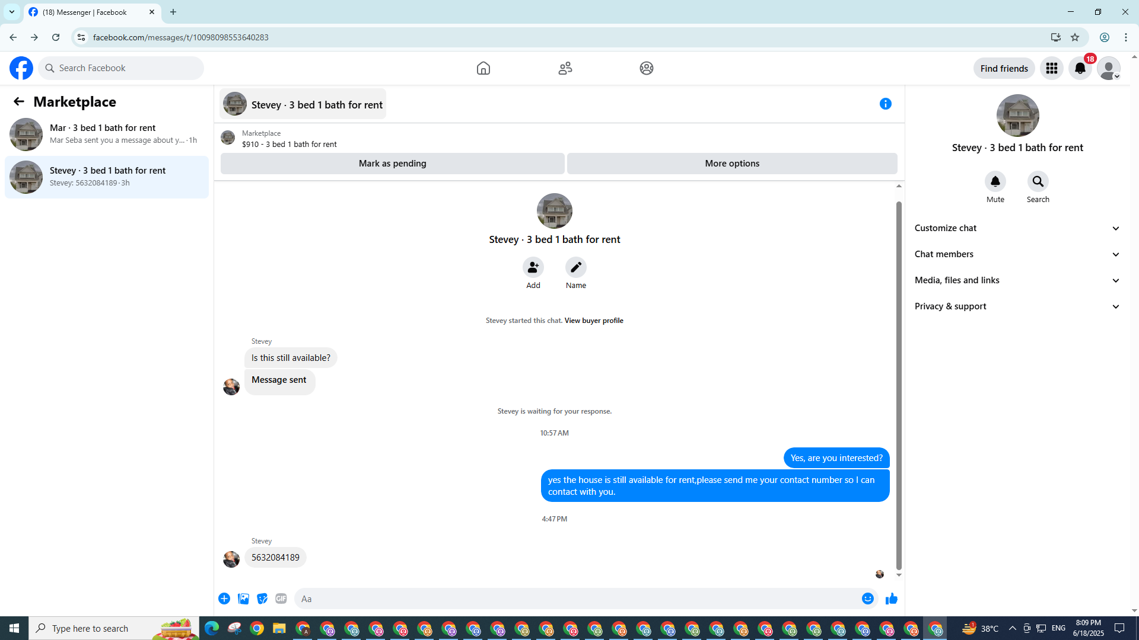This screenshot has width=1139, height=640.
Task: Send a thumbs-up like
Action: click(x=891, y=599)
